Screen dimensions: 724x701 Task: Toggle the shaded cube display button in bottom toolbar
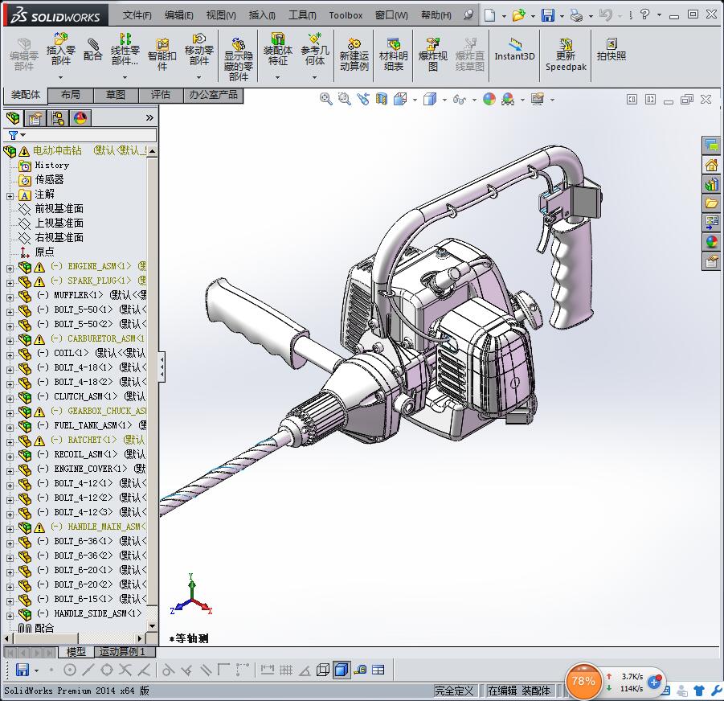(342, 670)
